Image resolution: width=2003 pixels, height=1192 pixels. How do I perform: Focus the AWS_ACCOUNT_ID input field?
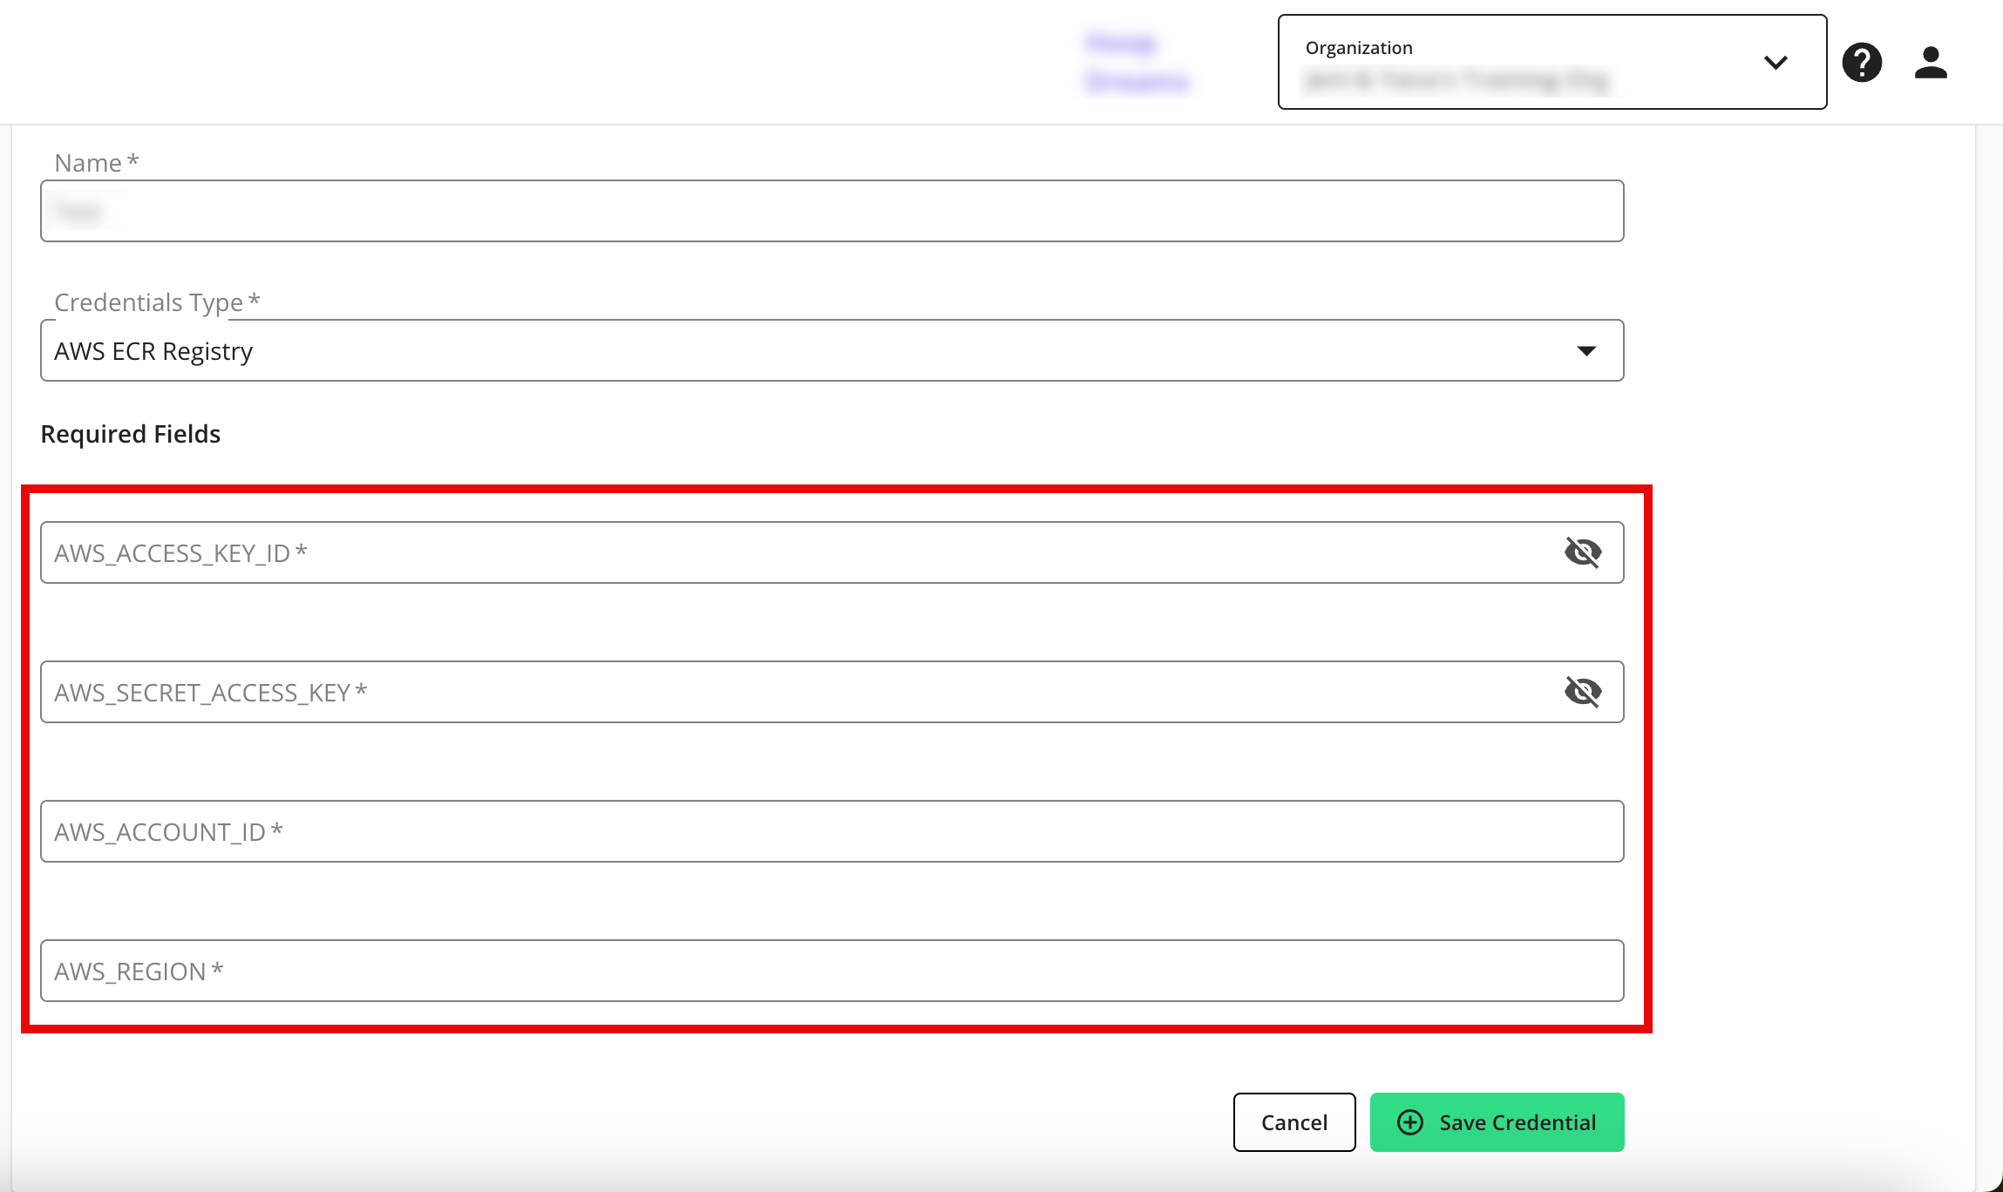click(x=832, y=832)
